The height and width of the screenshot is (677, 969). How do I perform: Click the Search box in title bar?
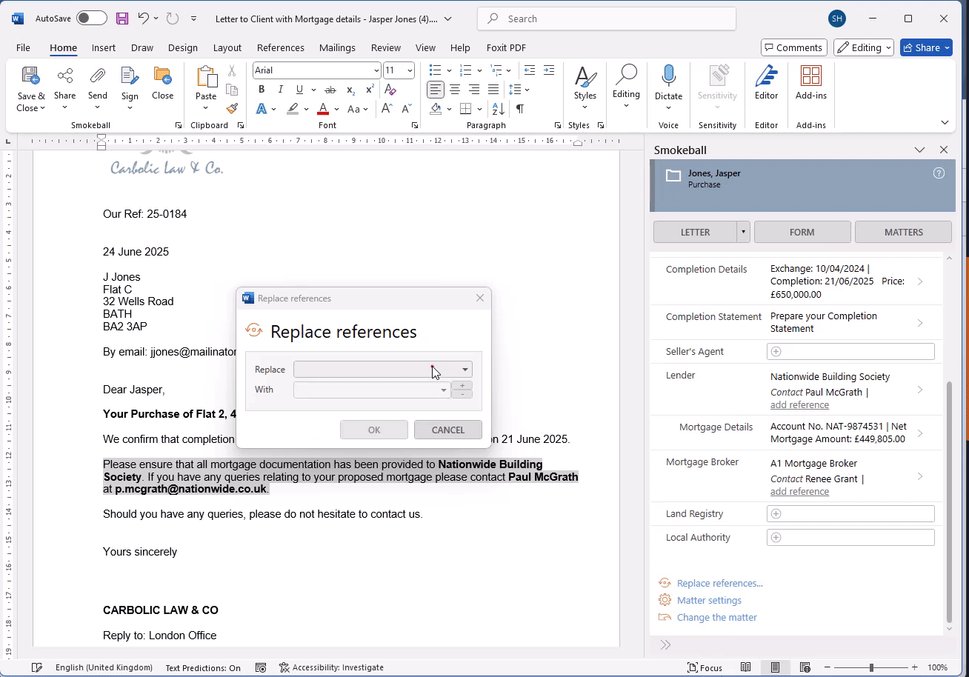(607, 19)
